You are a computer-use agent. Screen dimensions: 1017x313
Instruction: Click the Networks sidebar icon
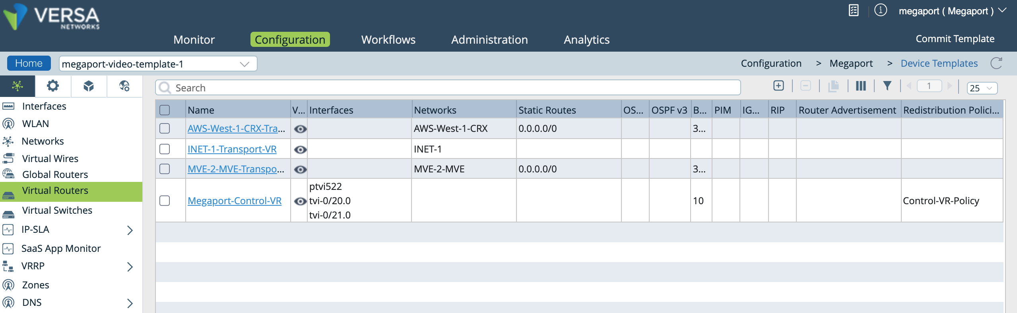click(x=8, y=141)
